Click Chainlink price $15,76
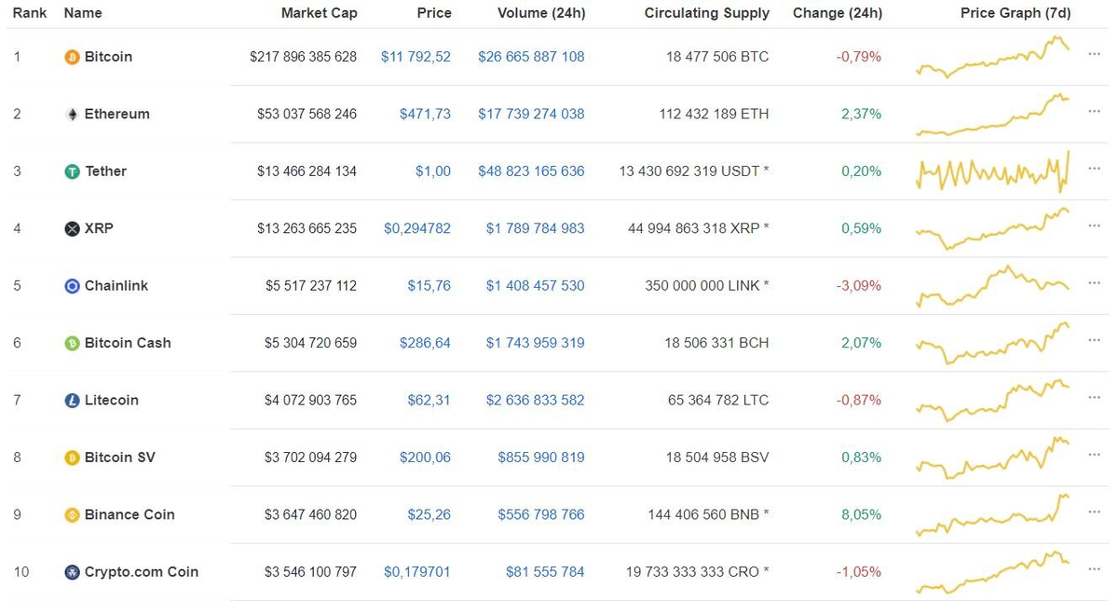 pyautogui.click(x=429, y=286)
